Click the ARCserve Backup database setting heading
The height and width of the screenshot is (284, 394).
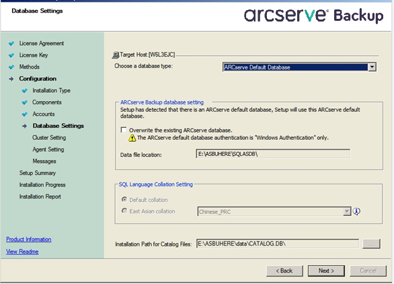click(162, 102)
